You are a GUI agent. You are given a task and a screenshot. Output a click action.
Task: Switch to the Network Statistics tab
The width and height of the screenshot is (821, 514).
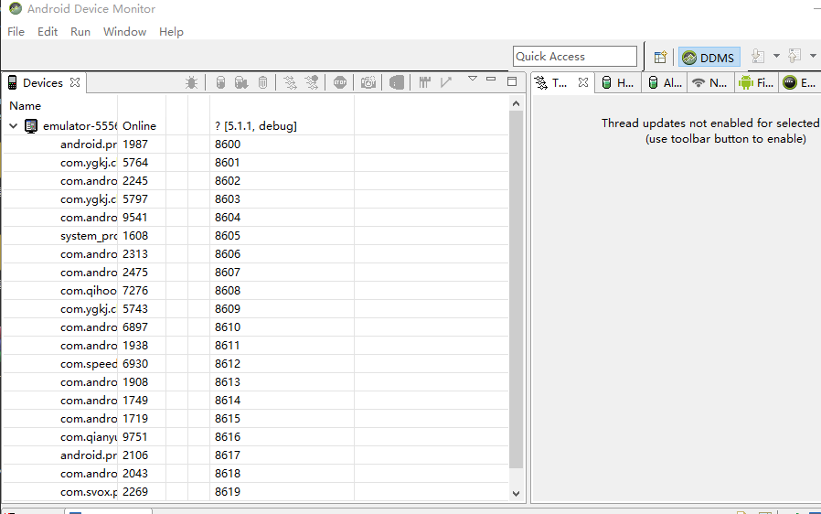(x=710, y=83)
